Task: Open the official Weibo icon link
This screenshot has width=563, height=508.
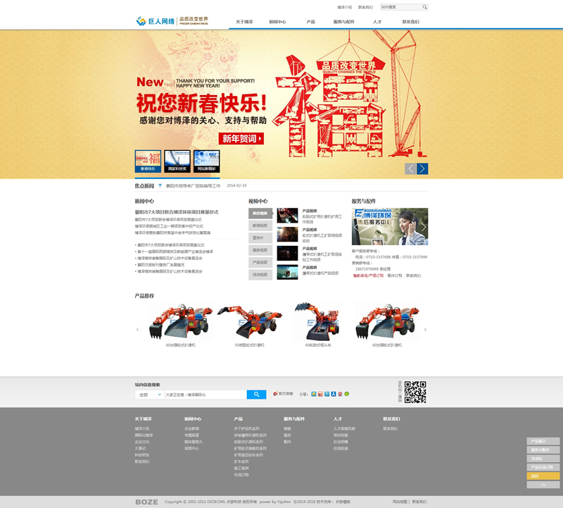Action: pos(276,394)
